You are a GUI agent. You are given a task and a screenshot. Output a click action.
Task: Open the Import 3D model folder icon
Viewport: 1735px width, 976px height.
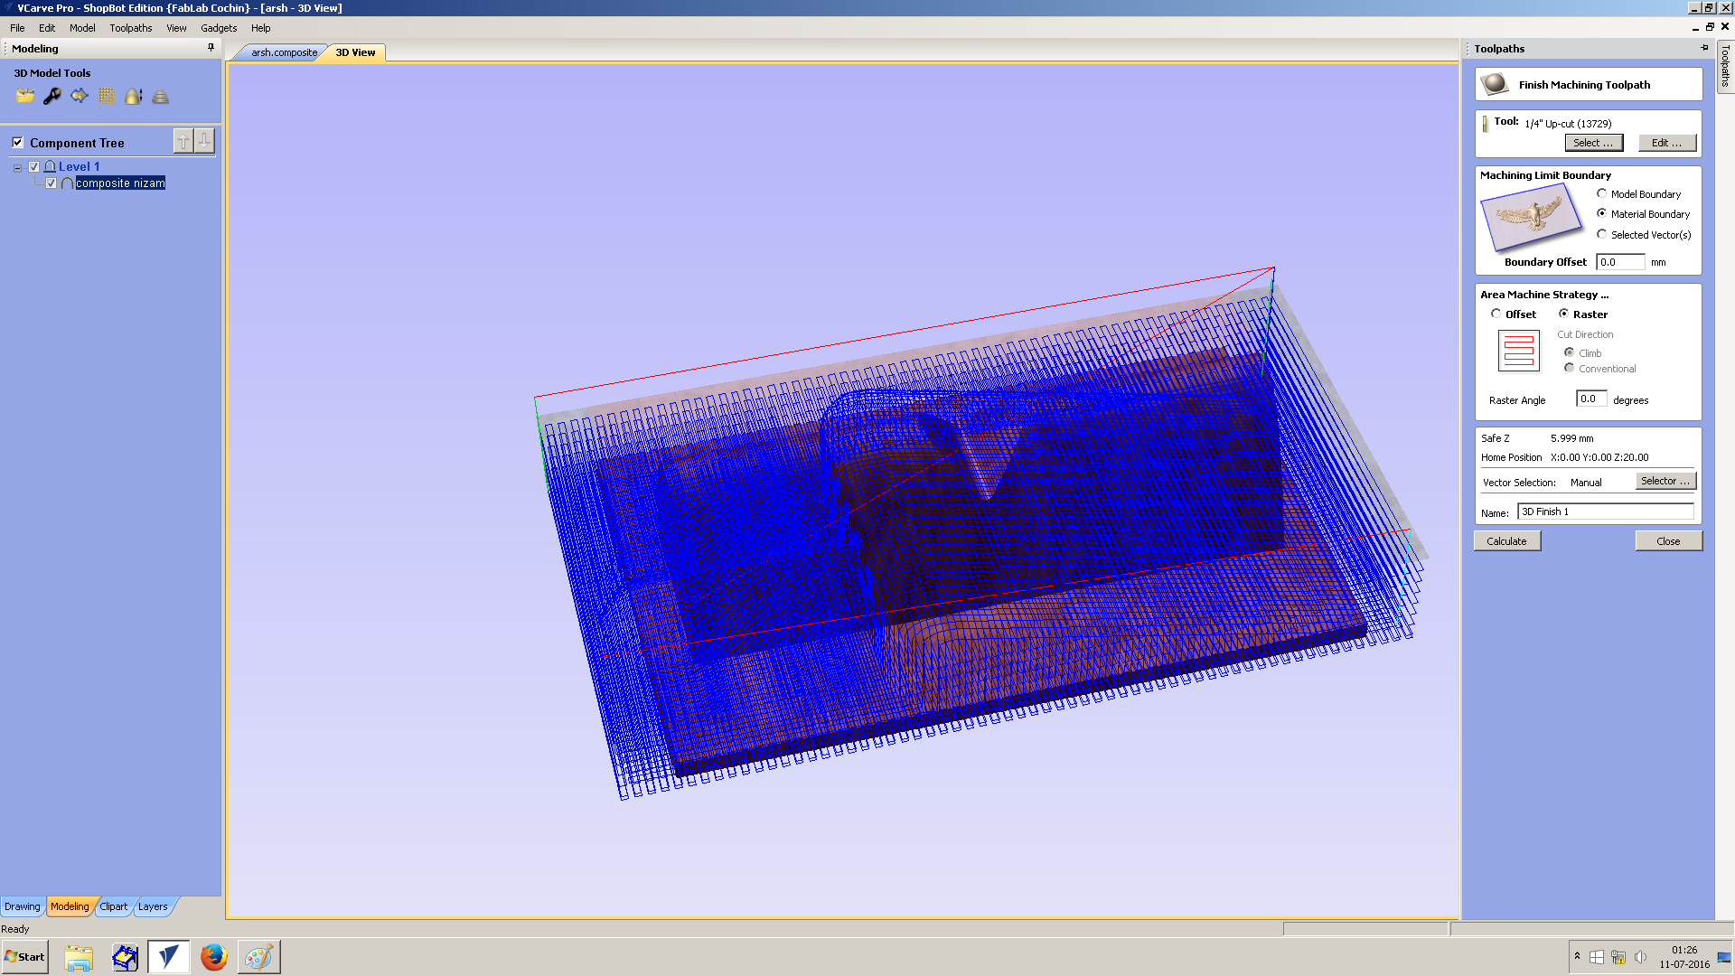(25, 96)
